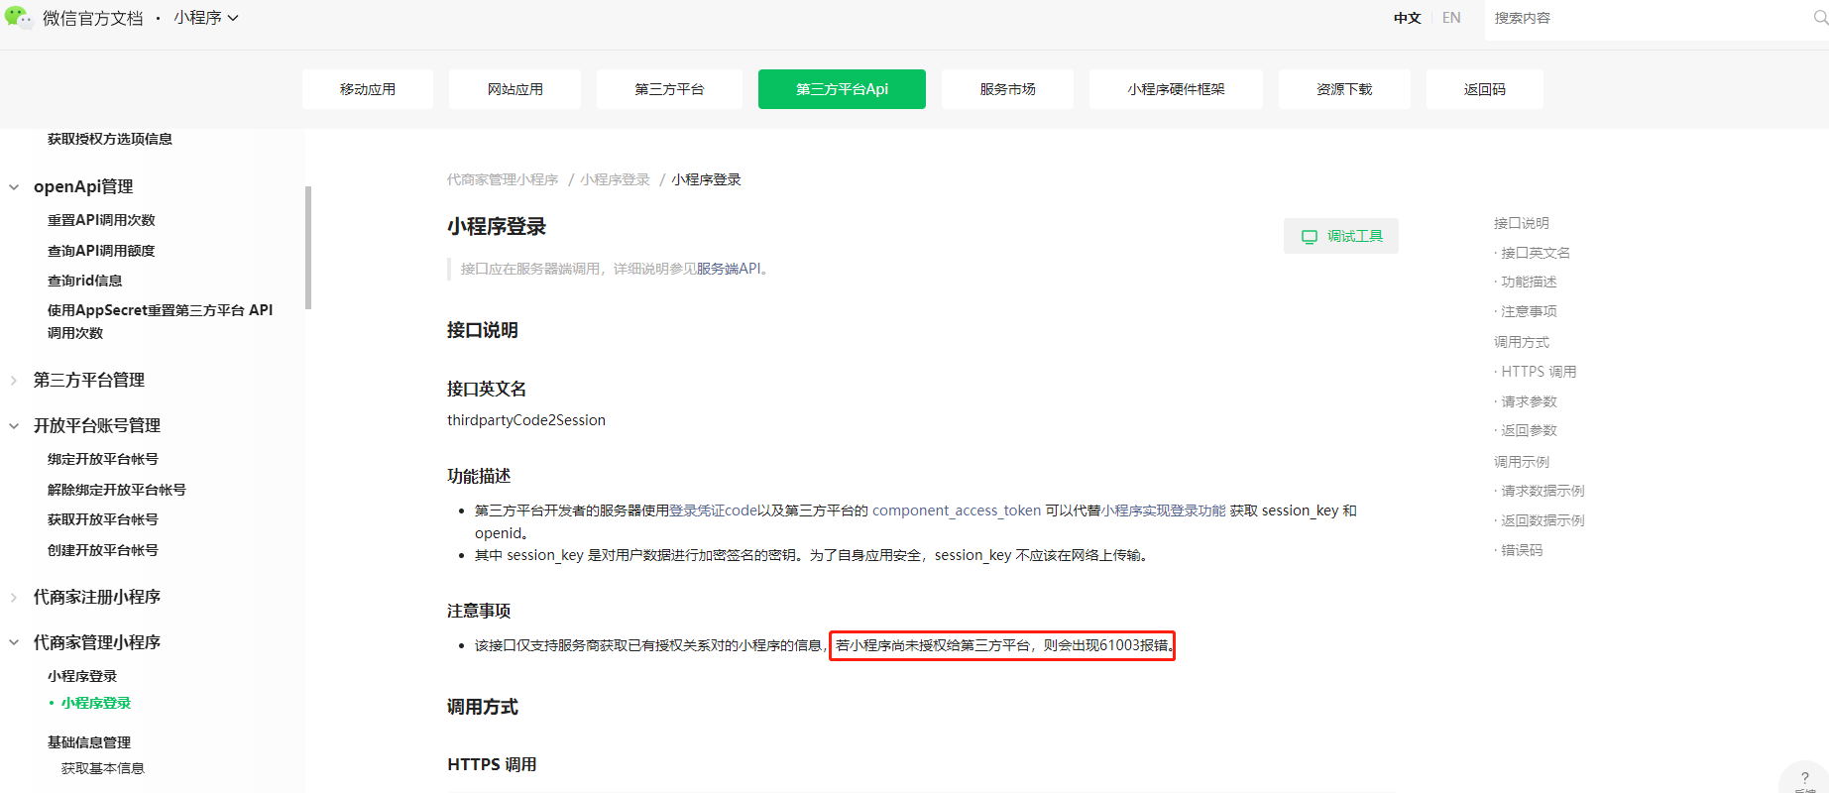Open the component_access_token link

click(x=957, y=510)
